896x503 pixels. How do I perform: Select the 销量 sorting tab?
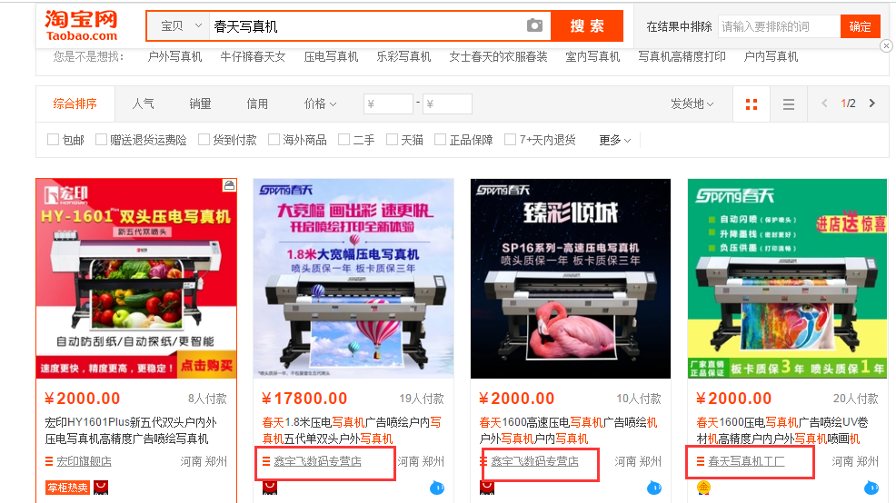point(200,104)
